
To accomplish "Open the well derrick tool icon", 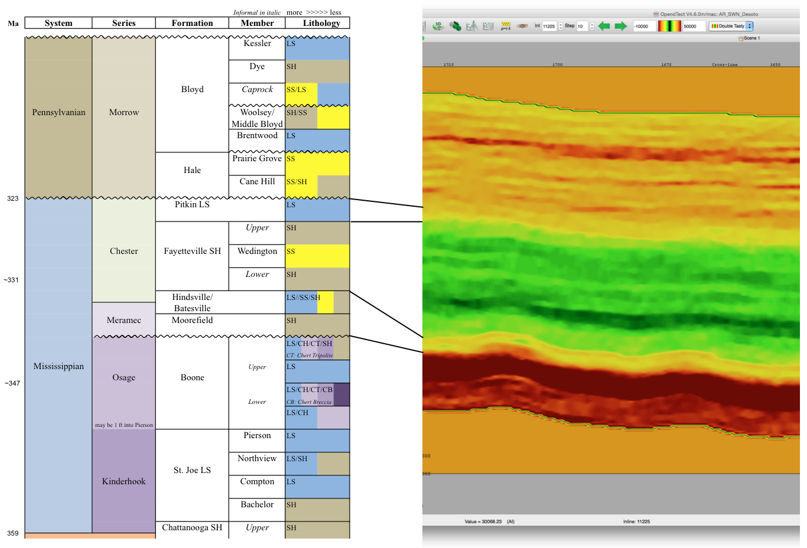I will 471,26.
